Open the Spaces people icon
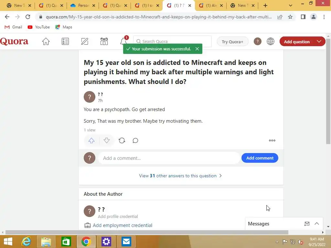This screenshot has height=248, width=331. pos(104,41)
